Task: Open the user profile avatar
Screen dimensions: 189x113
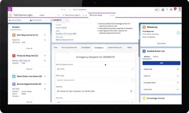Action: click(x=180, y=9)
